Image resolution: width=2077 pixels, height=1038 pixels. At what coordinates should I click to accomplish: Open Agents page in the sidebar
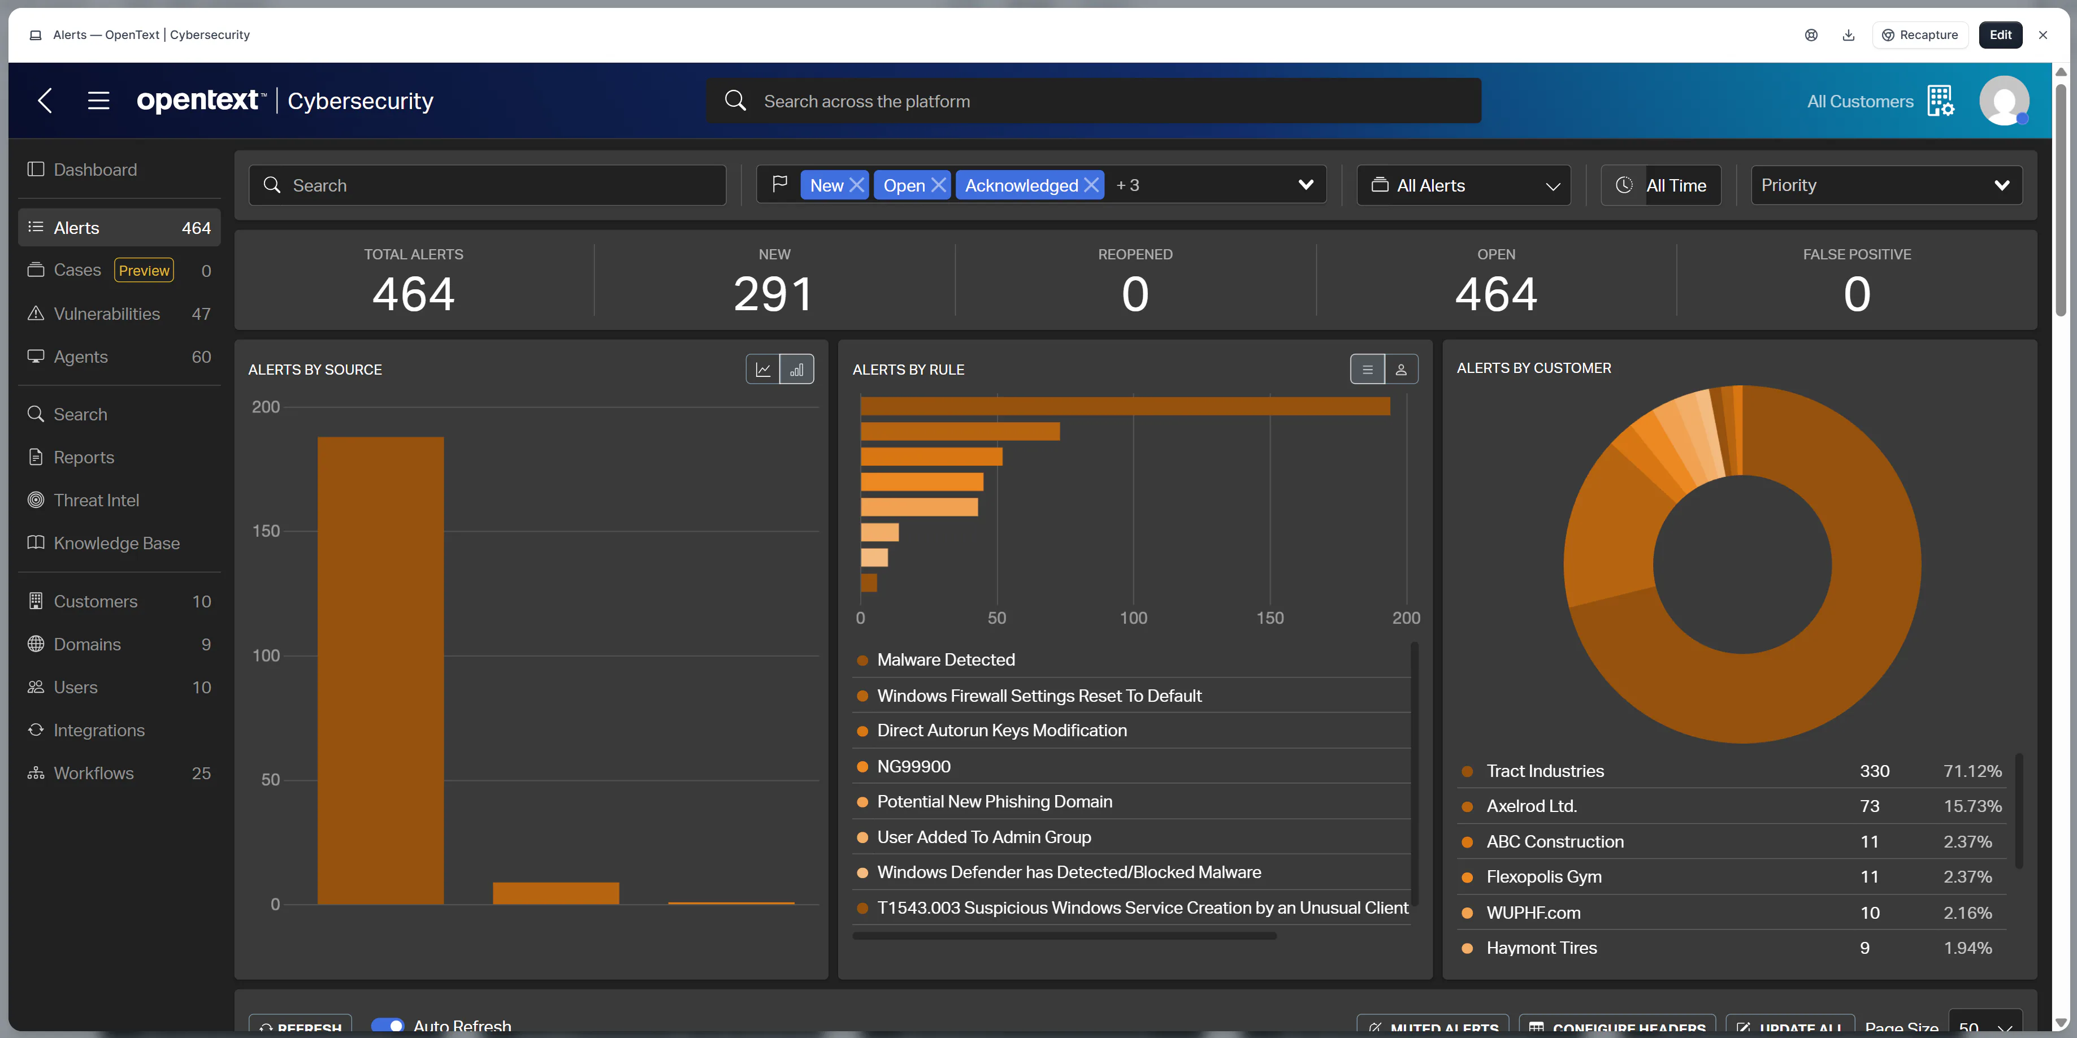[119, 356]
